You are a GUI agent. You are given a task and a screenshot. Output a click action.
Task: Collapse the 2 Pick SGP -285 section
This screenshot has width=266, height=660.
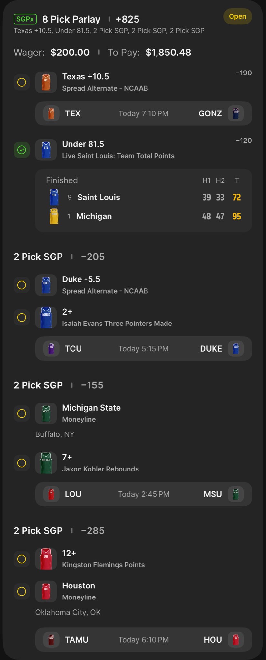(59, 531)
